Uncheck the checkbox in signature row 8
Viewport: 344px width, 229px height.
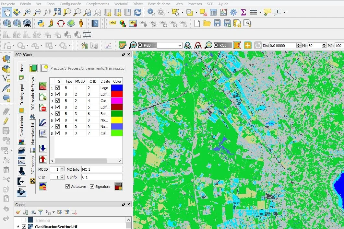(58, 133)
